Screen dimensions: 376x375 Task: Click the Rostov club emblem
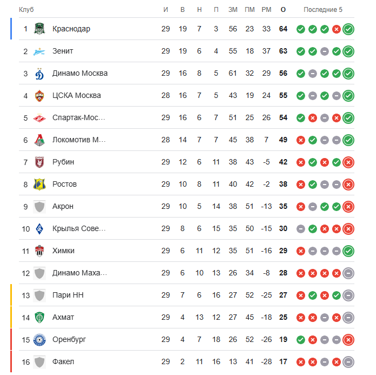pos(39,185)
